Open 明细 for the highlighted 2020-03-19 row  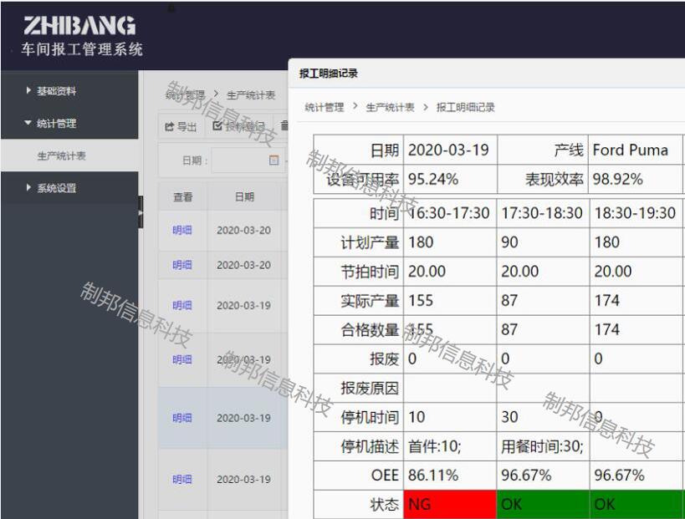181,417
